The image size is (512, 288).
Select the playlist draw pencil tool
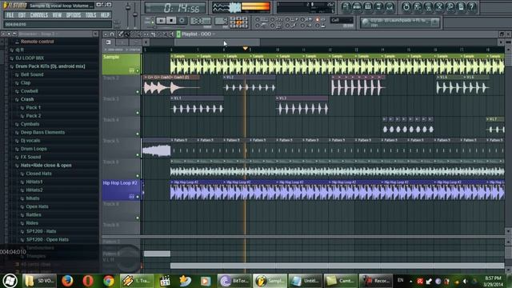point(121,34)
